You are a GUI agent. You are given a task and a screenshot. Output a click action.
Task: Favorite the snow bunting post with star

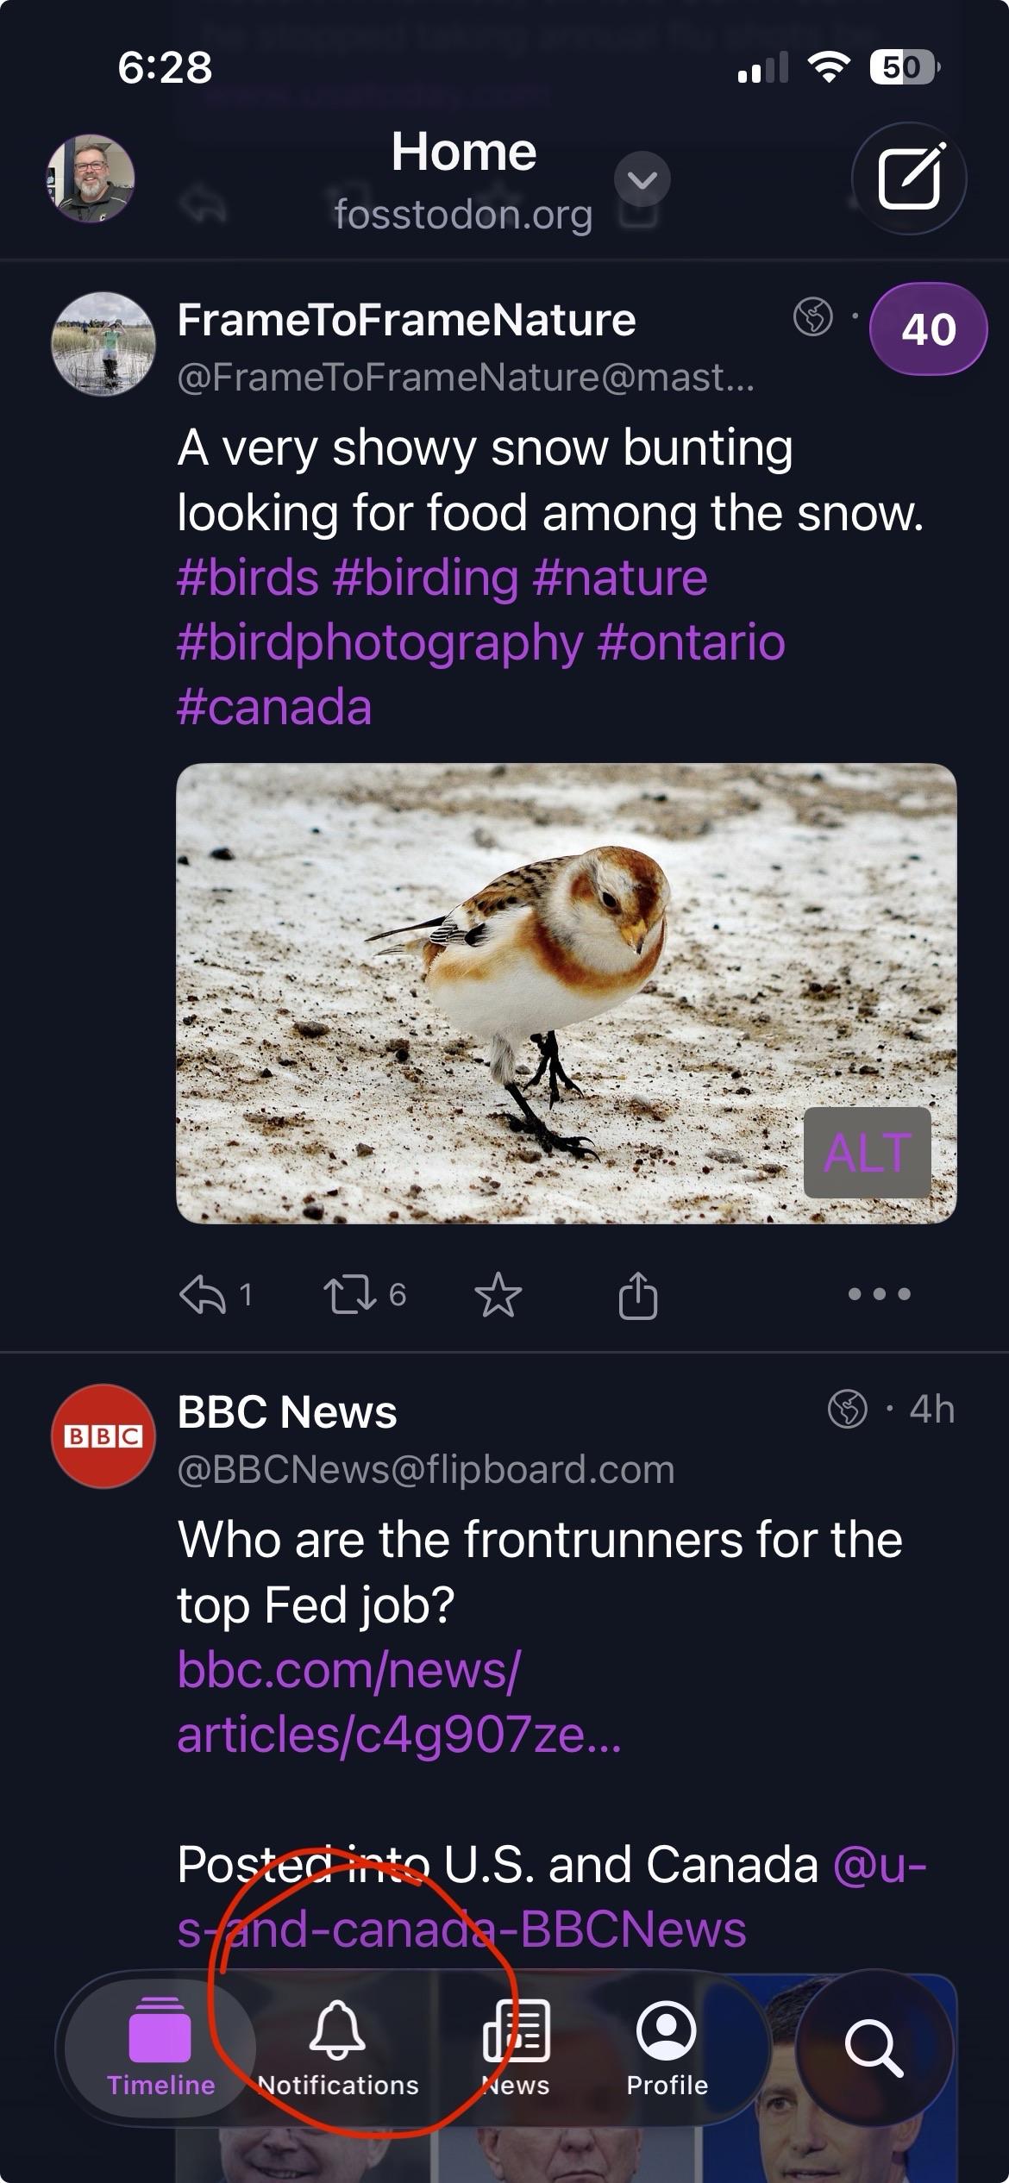click(498, 1294)
